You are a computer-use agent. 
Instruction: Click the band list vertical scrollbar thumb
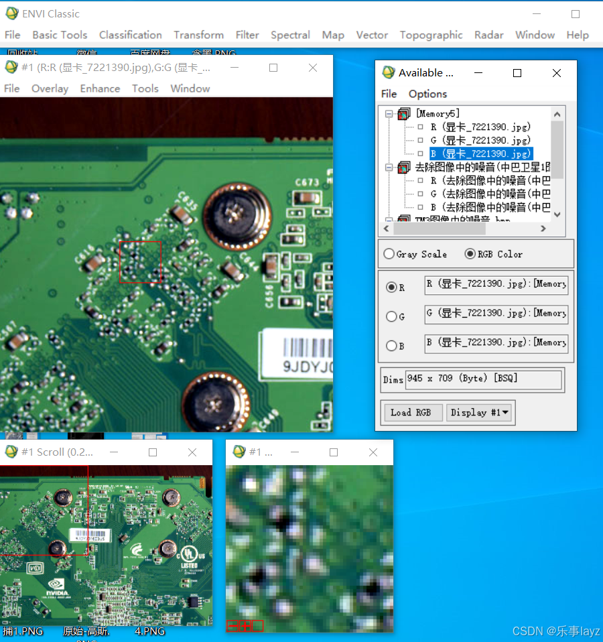pos(557,150)
